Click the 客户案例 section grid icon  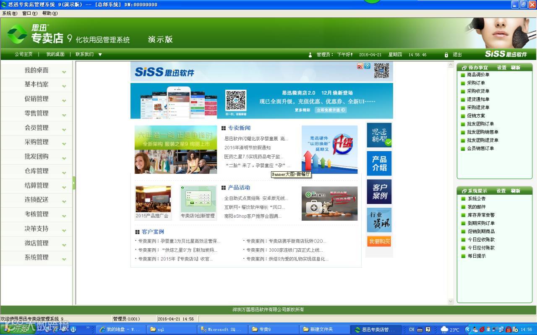tap(137, 232)
